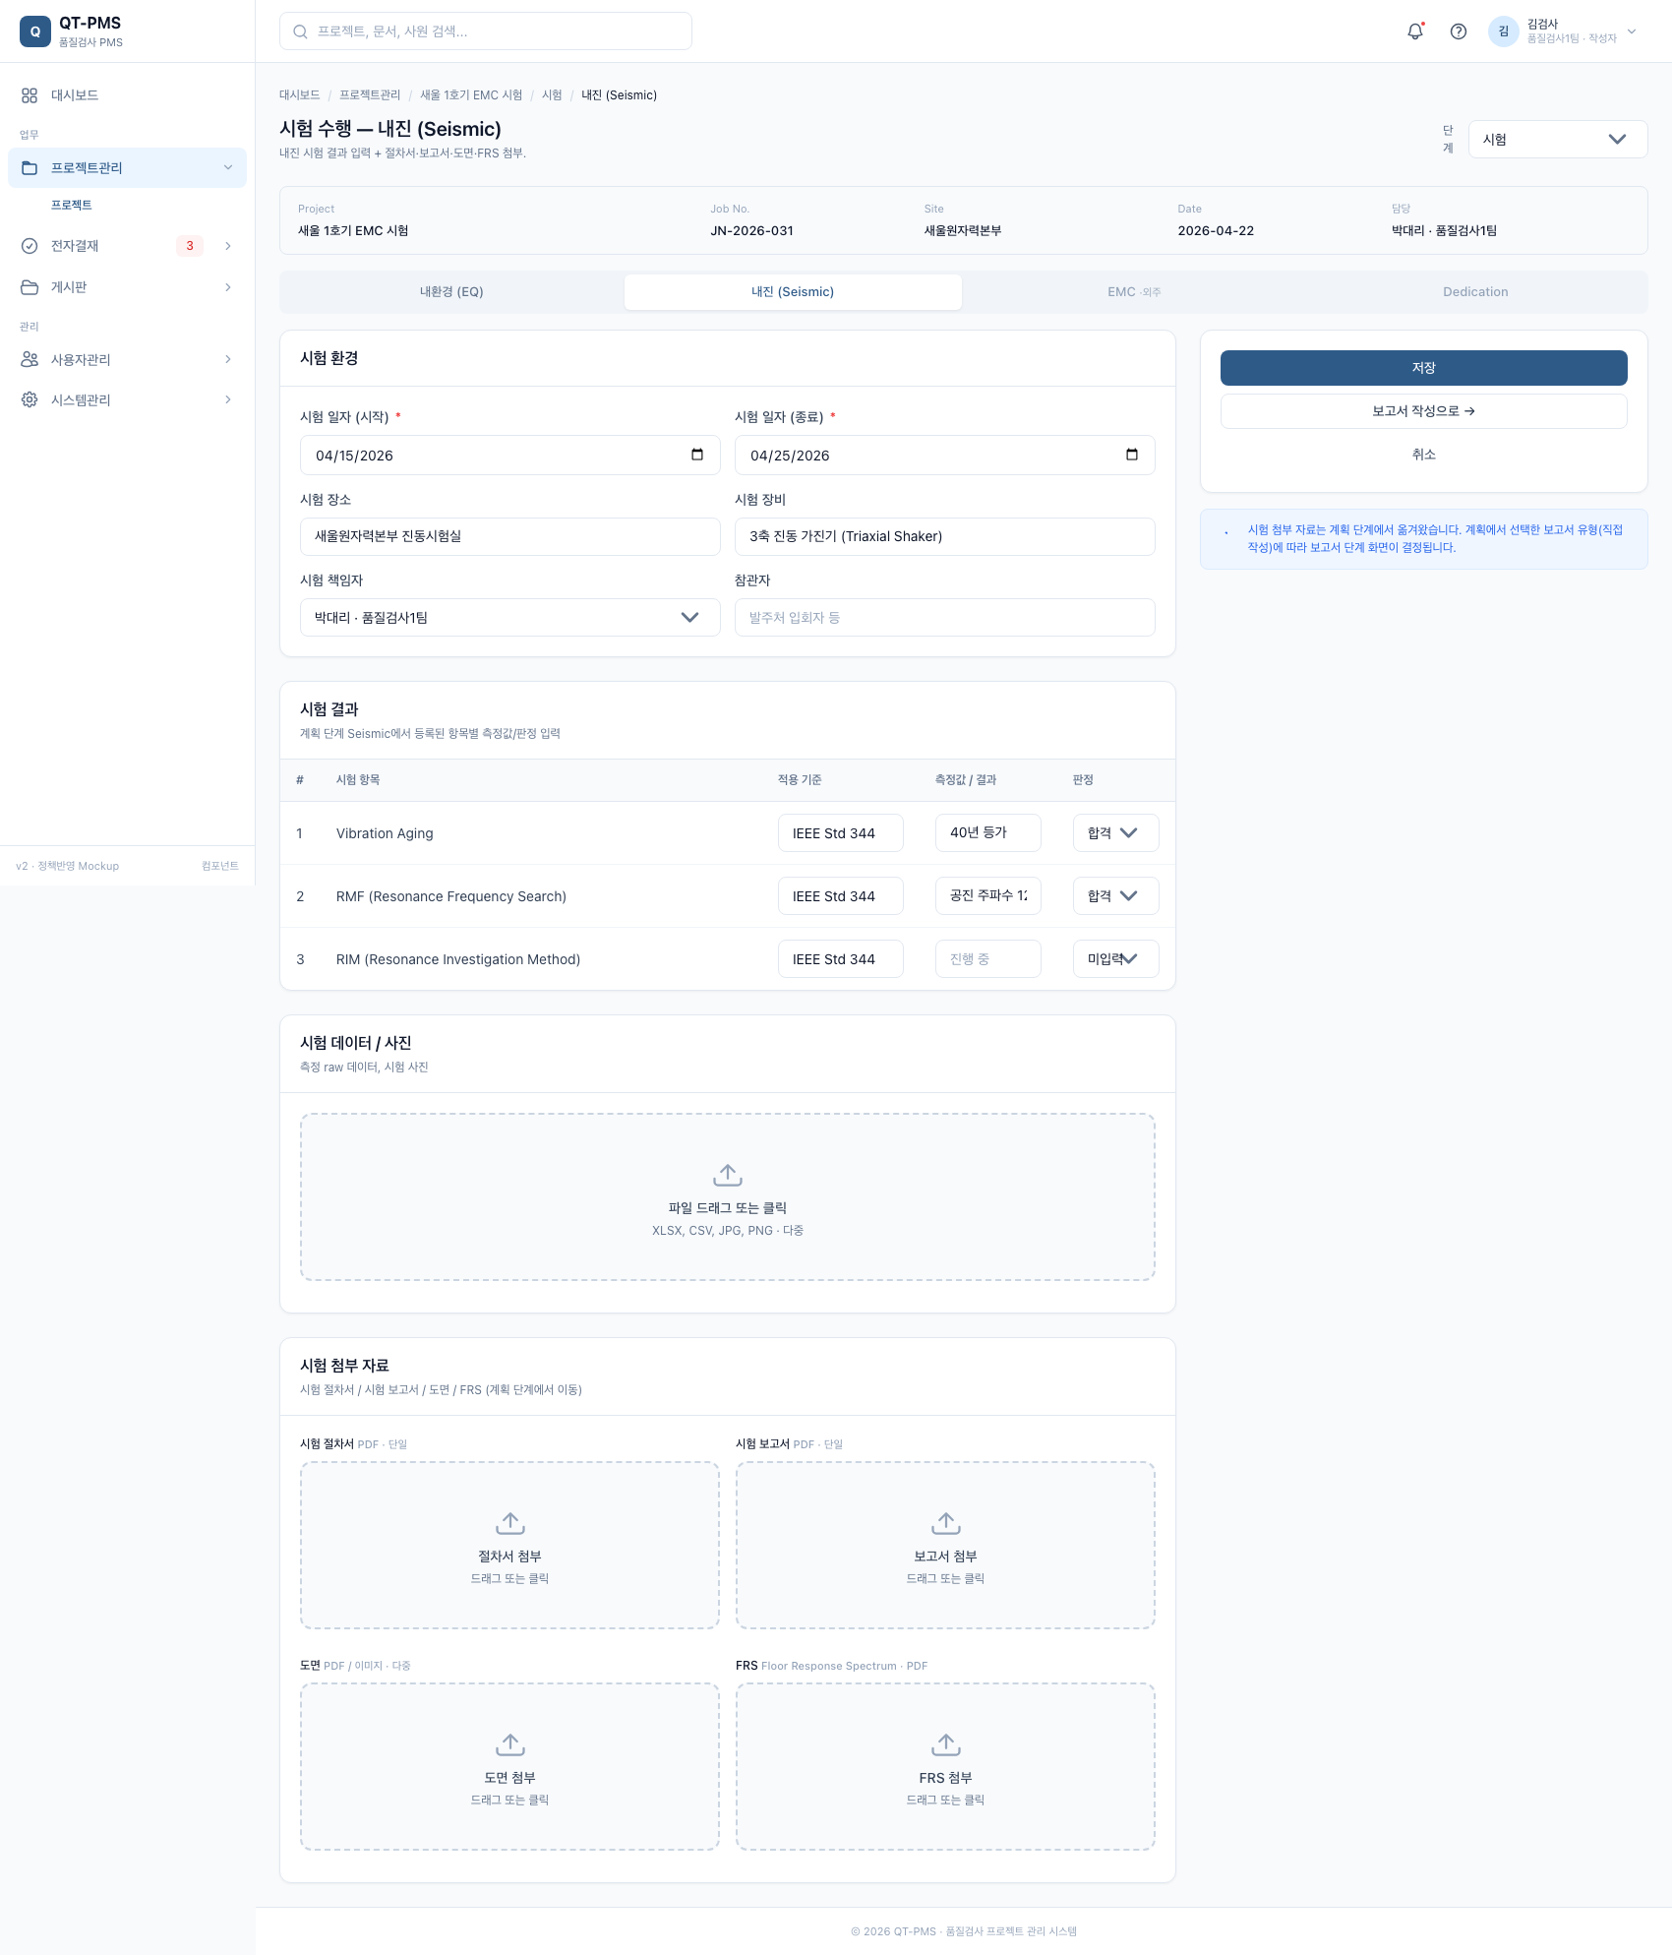This screenshot has width=1672, height=1955.
Task: Click upload icon in 시험 데이터 dropzone
Action: coord(728,1175)
